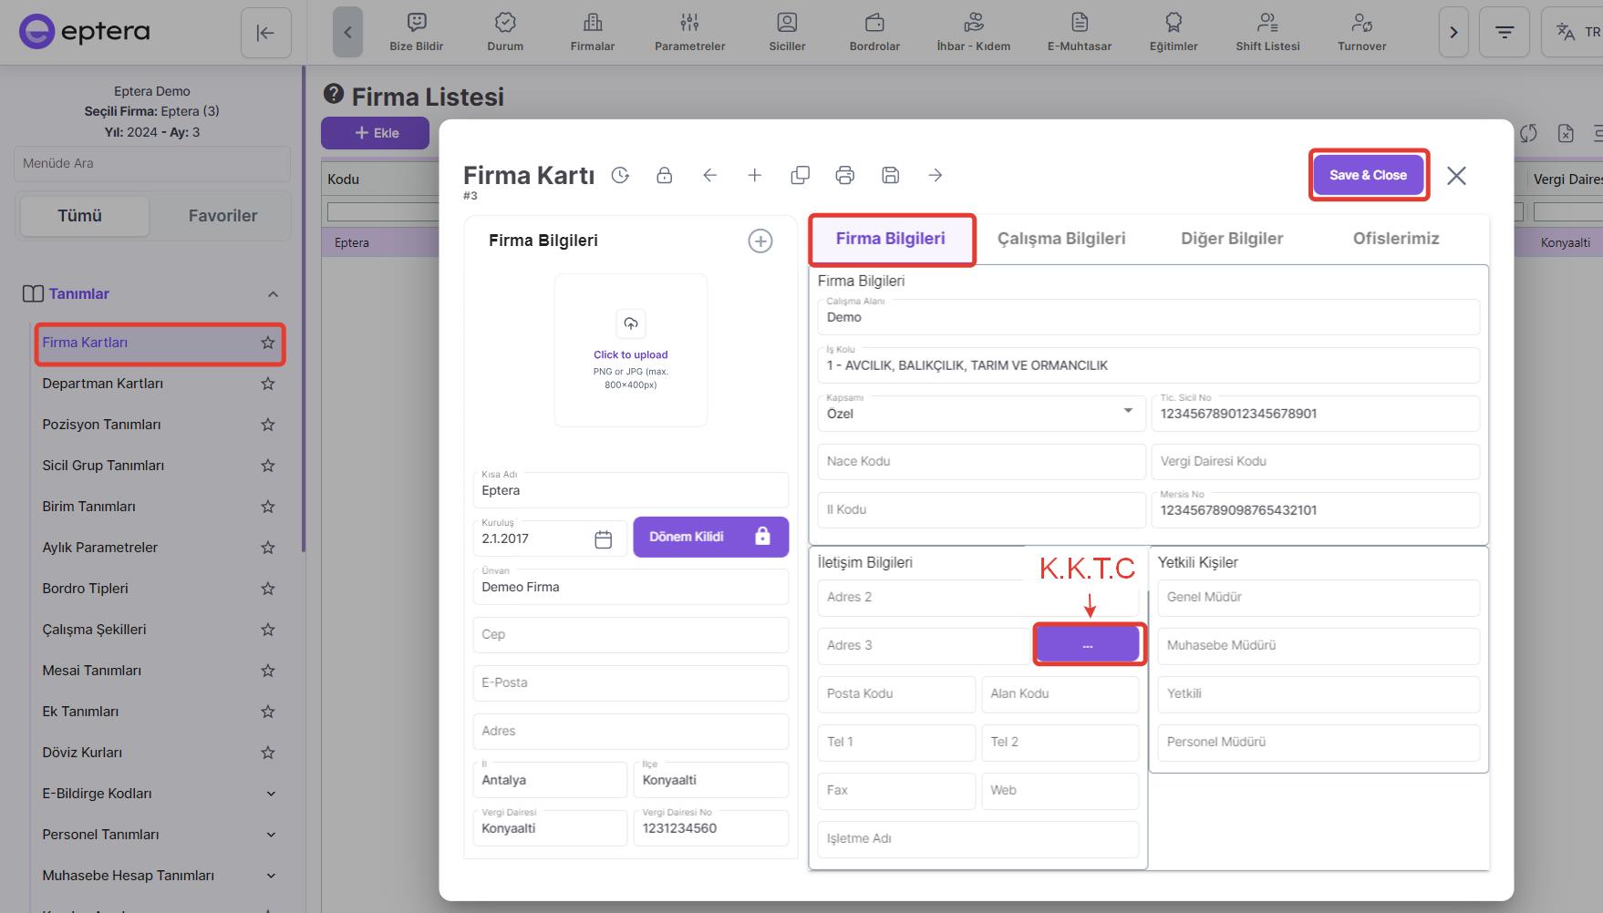
Task: Click the plus icon to add new record
Action: click(x=754, y=175)
